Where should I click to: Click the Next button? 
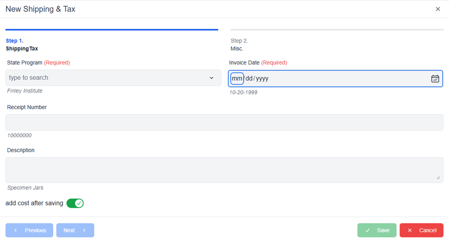point(75,230)
